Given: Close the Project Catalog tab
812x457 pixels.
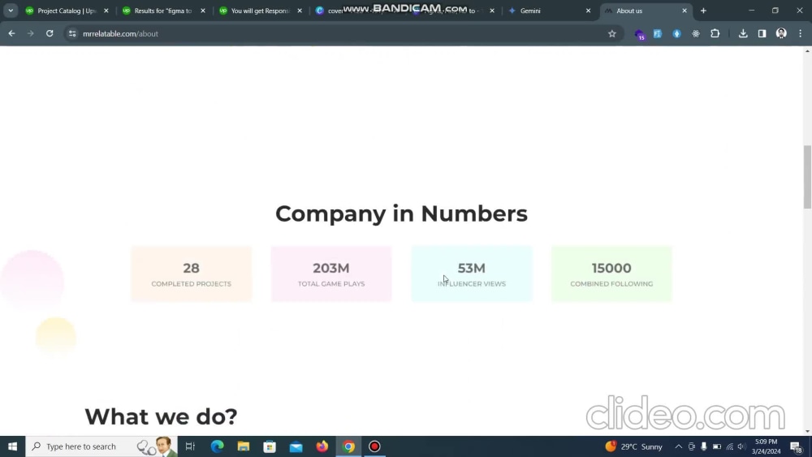Looking at the screenshot, I should [x=106, y=11].
